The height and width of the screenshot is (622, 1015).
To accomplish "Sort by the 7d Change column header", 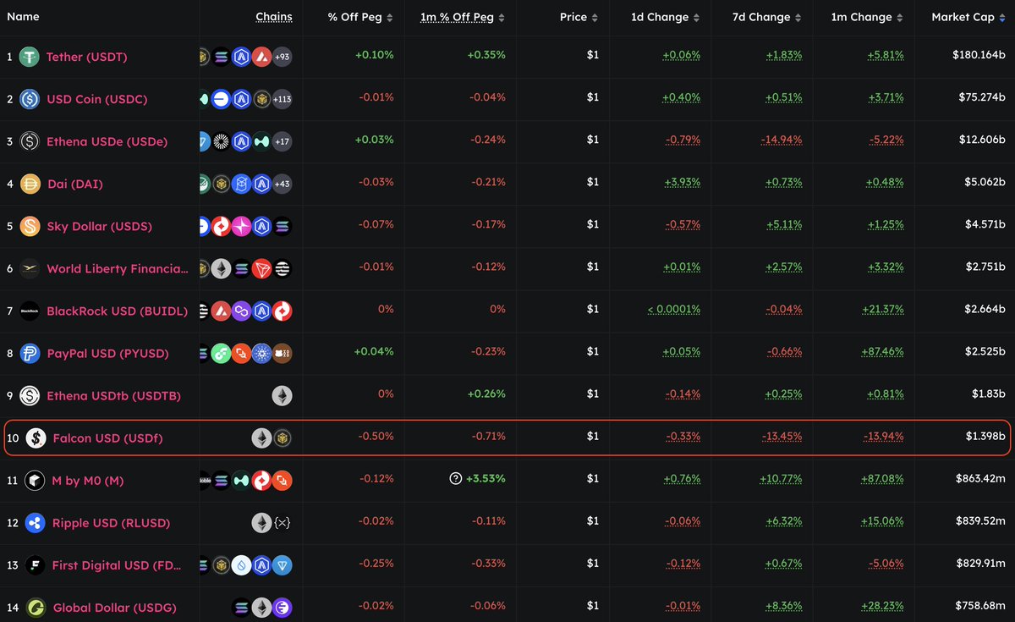I will point(763,17).
